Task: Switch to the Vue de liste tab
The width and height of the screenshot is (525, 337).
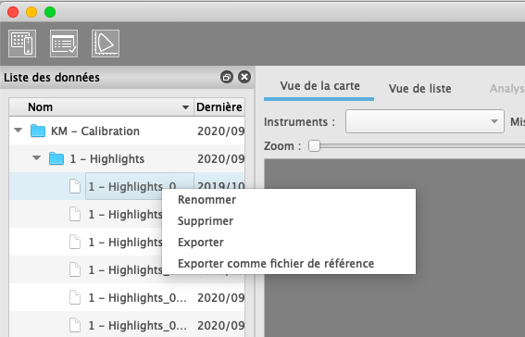Action: tap(419, 89)
